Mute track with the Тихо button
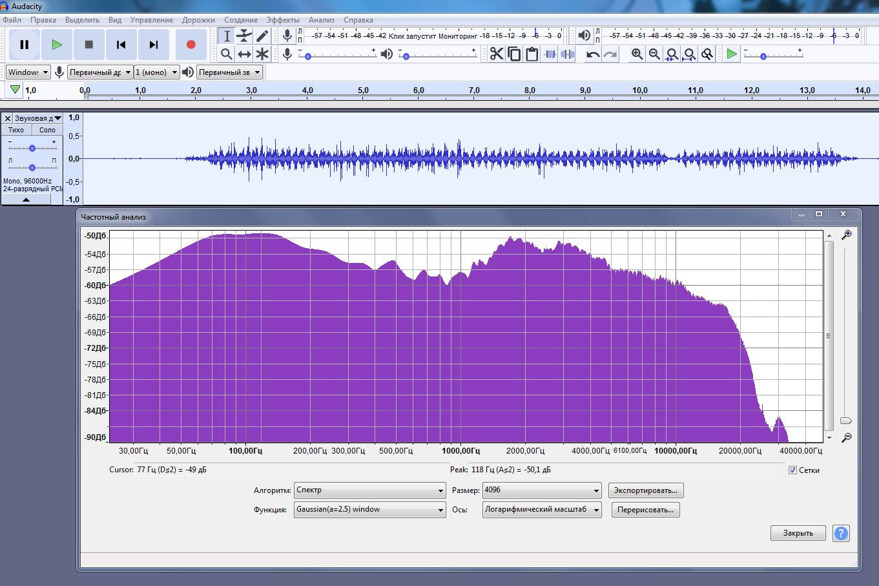Image resolution: width=879 pixels, height=586 pixels. click(16, 130)
